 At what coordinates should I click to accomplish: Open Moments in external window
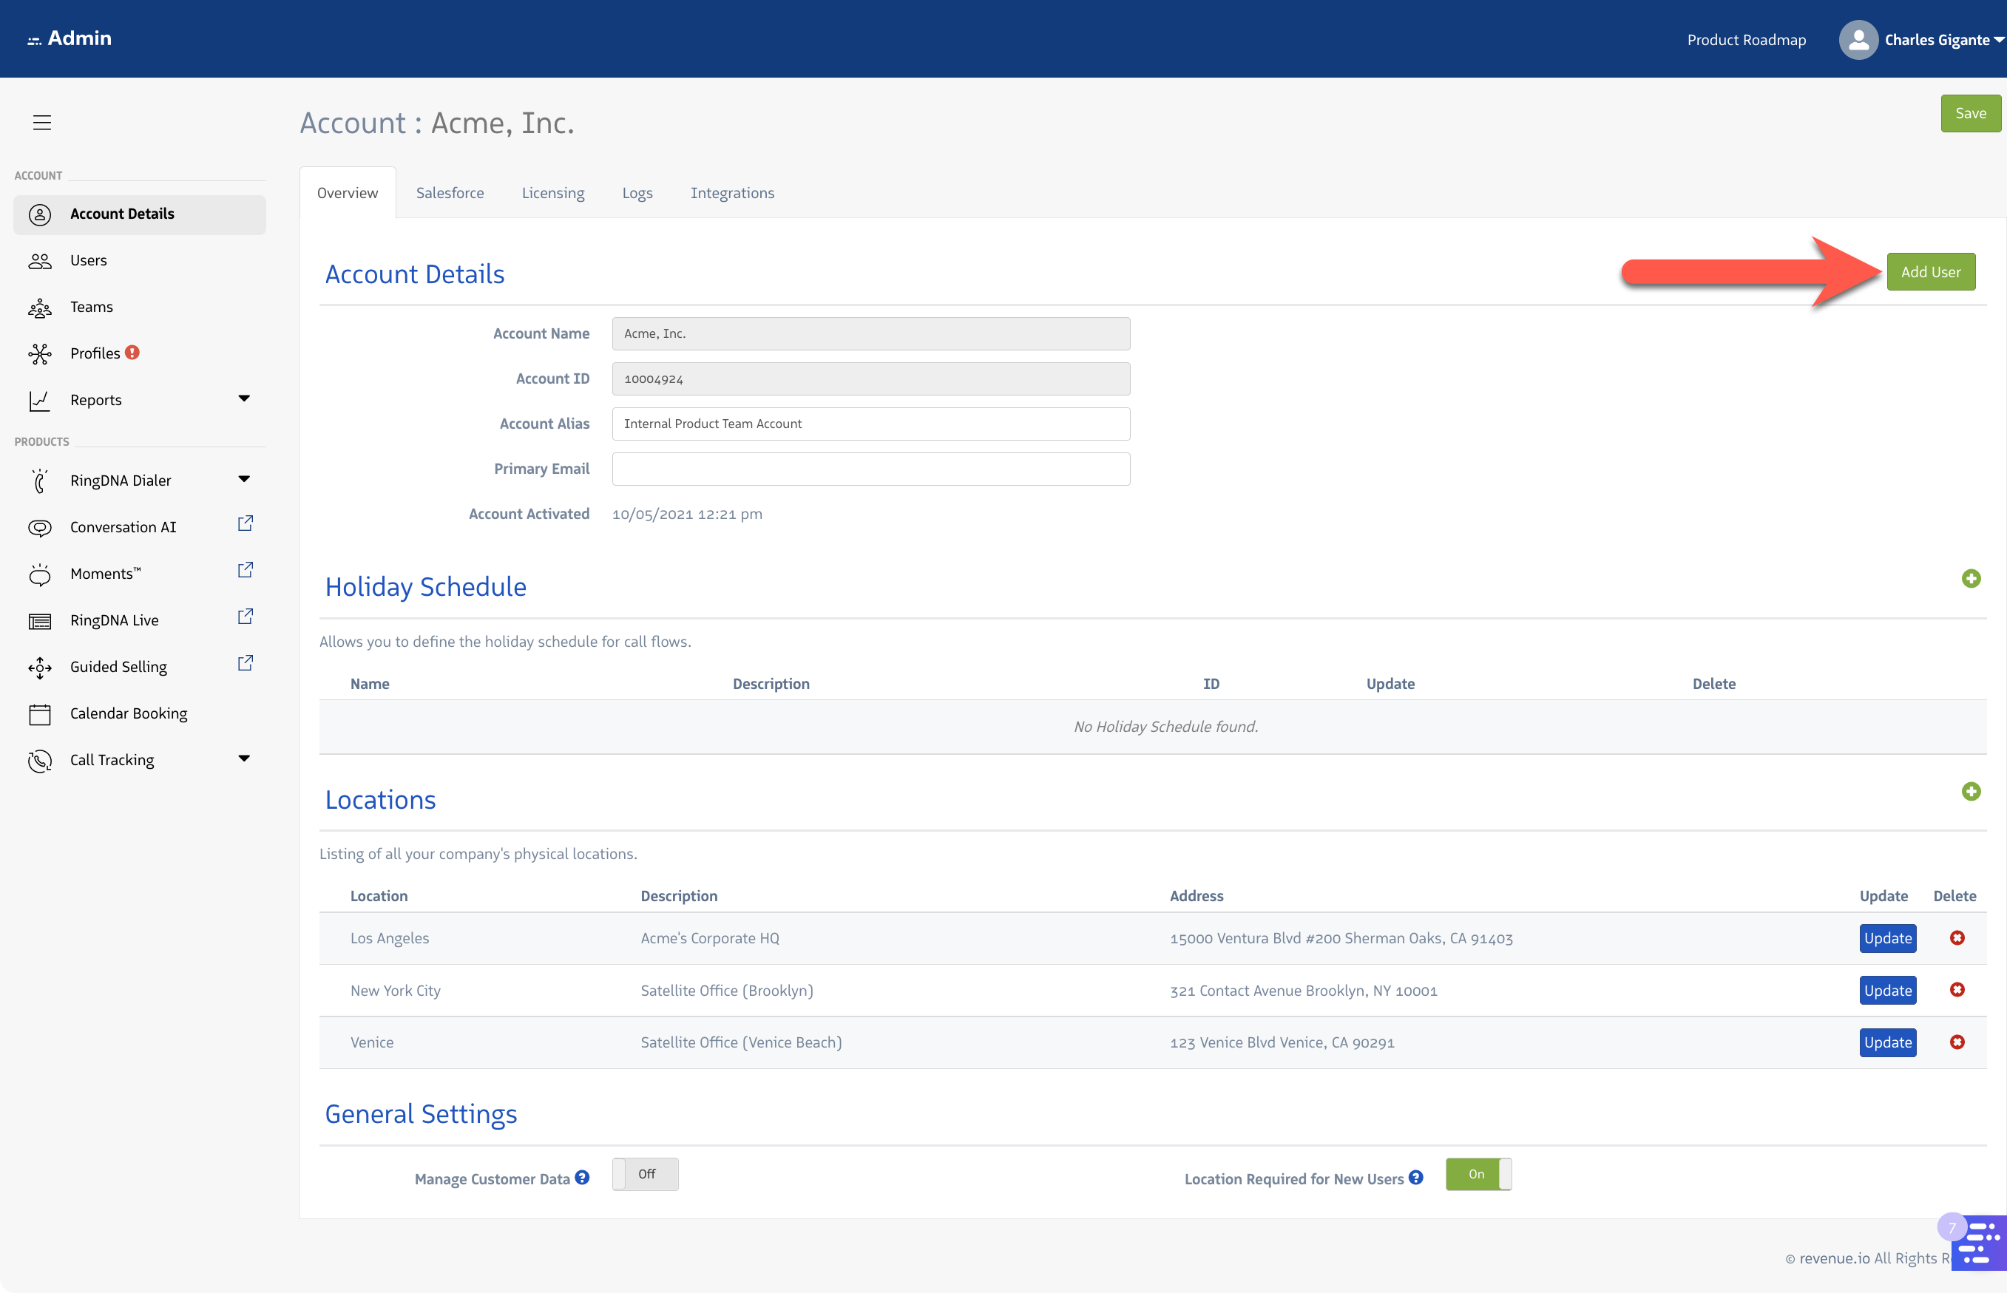(246, 570)
